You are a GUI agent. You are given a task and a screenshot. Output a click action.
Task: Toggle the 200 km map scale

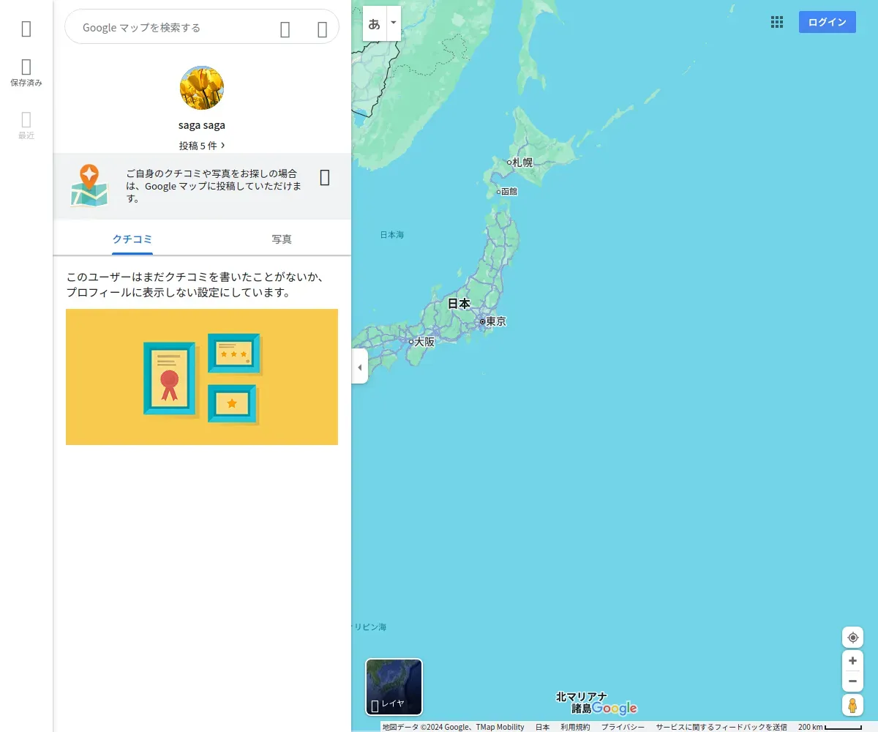coord(830,727)
